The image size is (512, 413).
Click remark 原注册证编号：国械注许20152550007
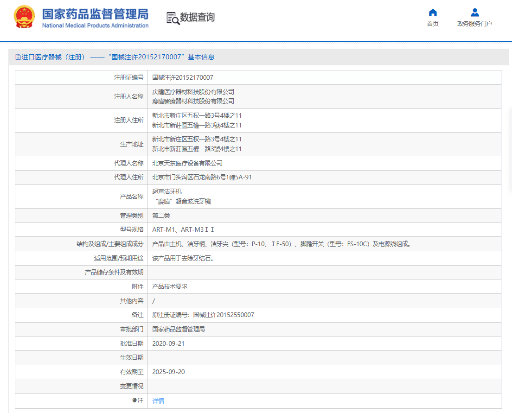[x=203, y=315]
